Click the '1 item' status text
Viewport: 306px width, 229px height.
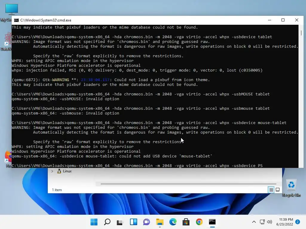point(57,190)
